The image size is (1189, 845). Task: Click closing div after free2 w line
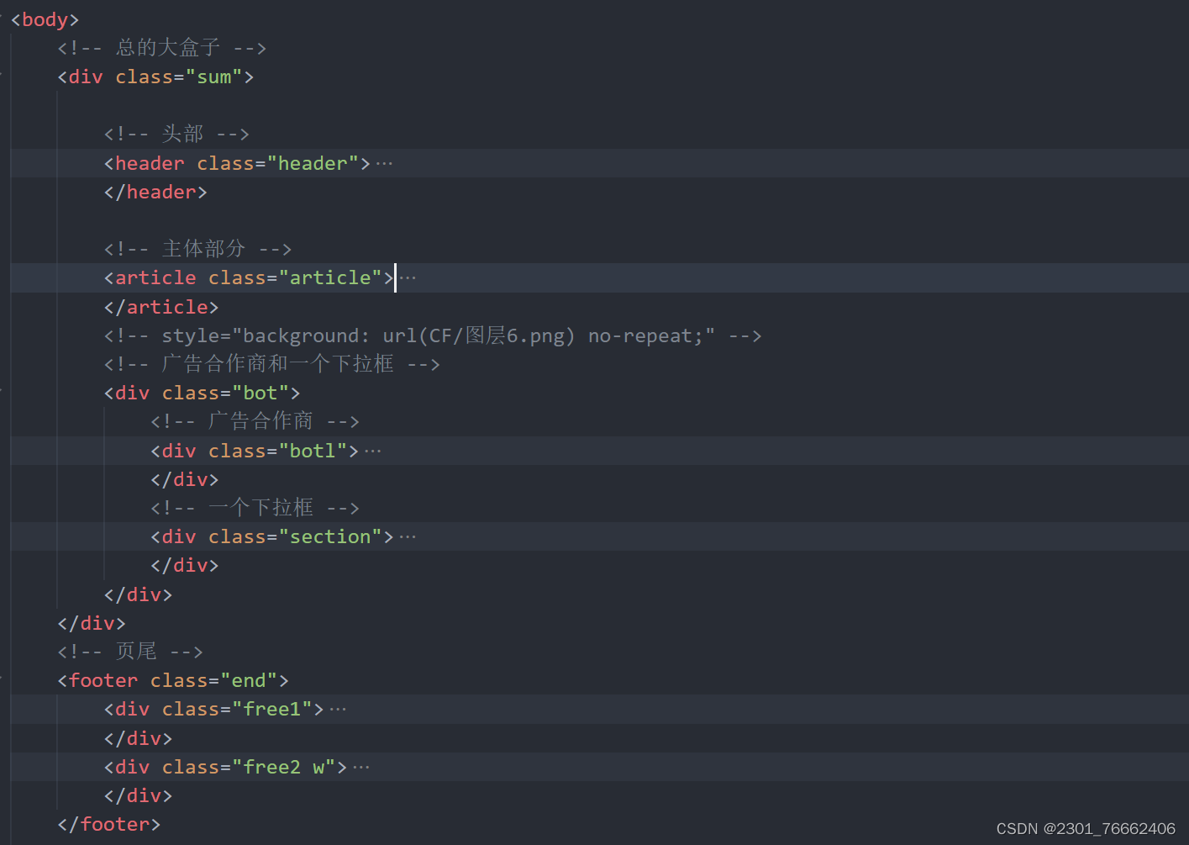(x=138, y=796)
